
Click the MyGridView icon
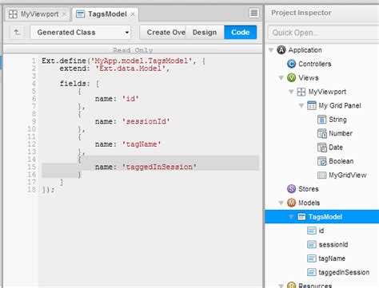tap(321, 175)
